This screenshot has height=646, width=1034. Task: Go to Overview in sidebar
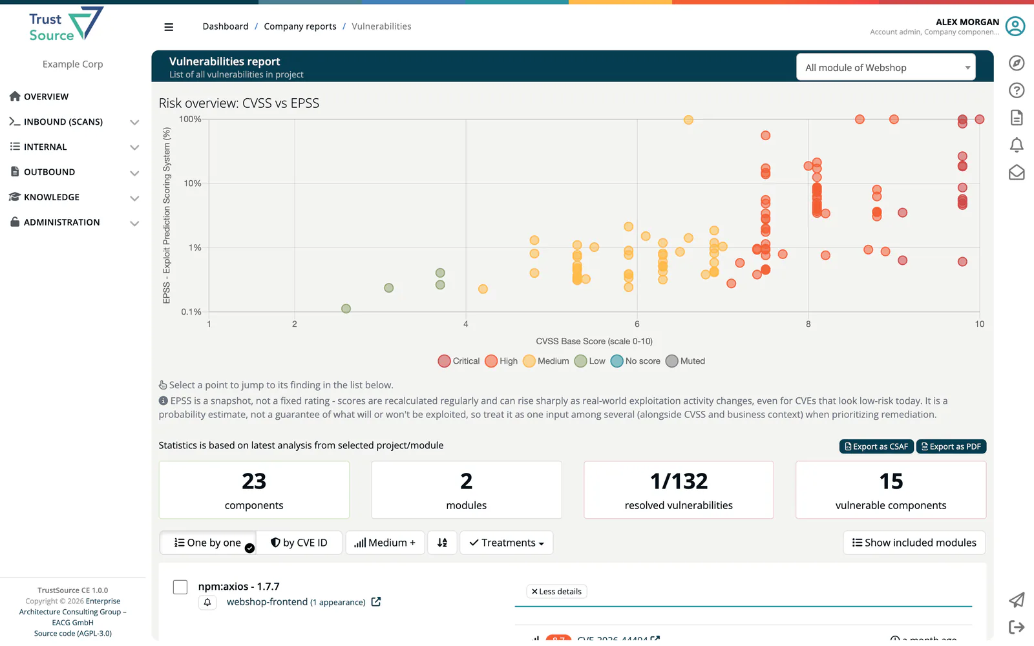46,97
